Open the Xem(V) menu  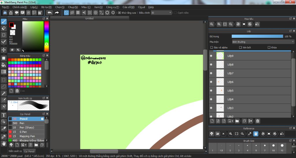pos(98,7)
